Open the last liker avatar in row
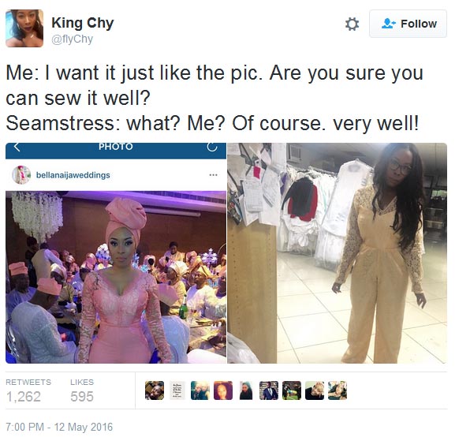Screen dimensions: 470x437 pos(338,390)
